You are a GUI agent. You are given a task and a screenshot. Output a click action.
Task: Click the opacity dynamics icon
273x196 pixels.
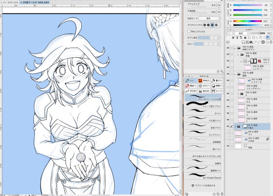tap(219, 12)
